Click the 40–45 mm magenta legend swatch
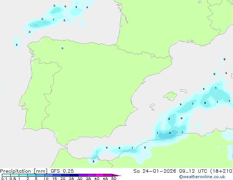The width and height of the screenshot is (233, 180). 100,175
